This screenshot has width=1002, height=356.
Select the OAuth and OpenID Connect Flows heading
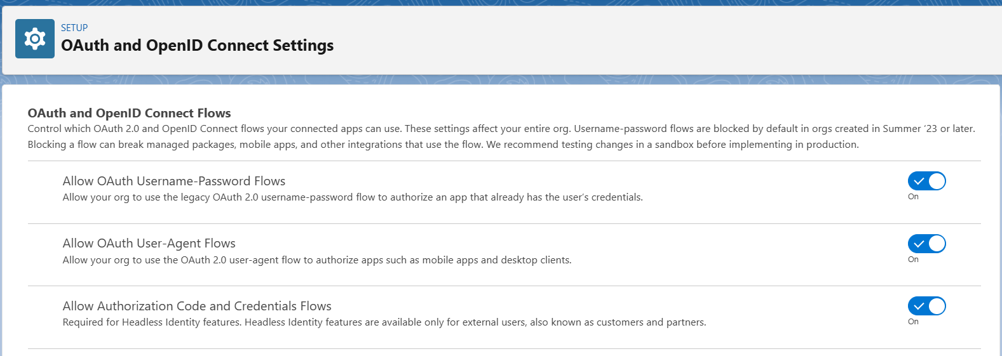[x=129, y=113]
